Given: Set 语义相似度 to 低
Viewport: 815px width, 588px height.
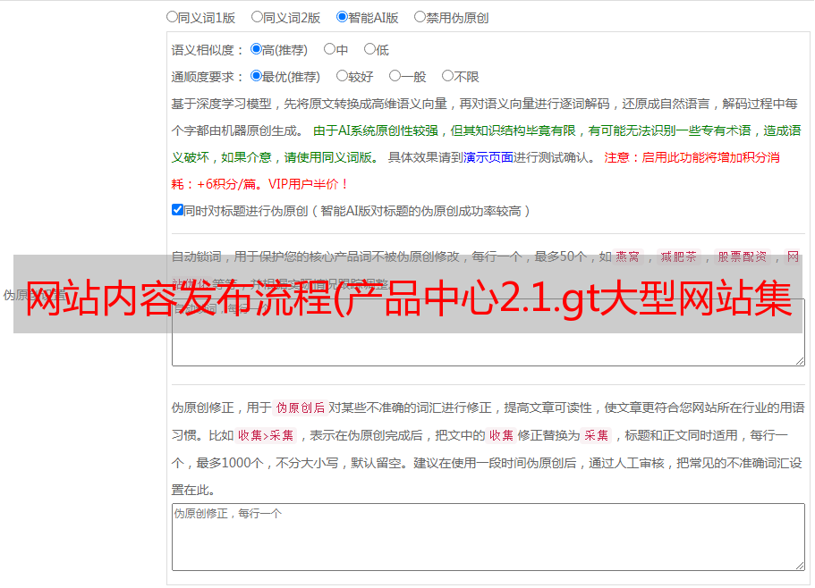Looking at the screenshot, I should pos(369,49).
